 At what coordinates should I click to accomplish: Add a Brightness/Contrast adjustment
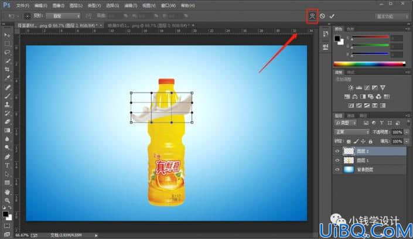coord(350,87)
